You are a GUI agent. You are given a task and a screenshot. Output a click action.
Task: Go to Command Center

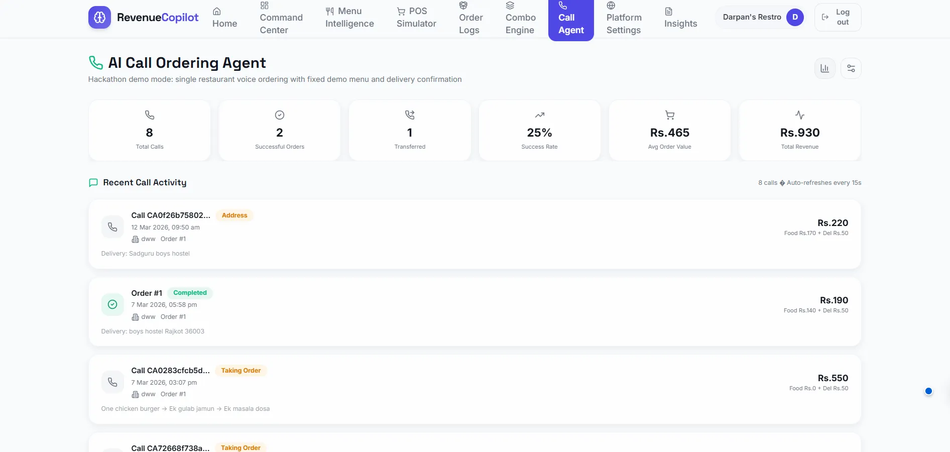click(281, 18)
